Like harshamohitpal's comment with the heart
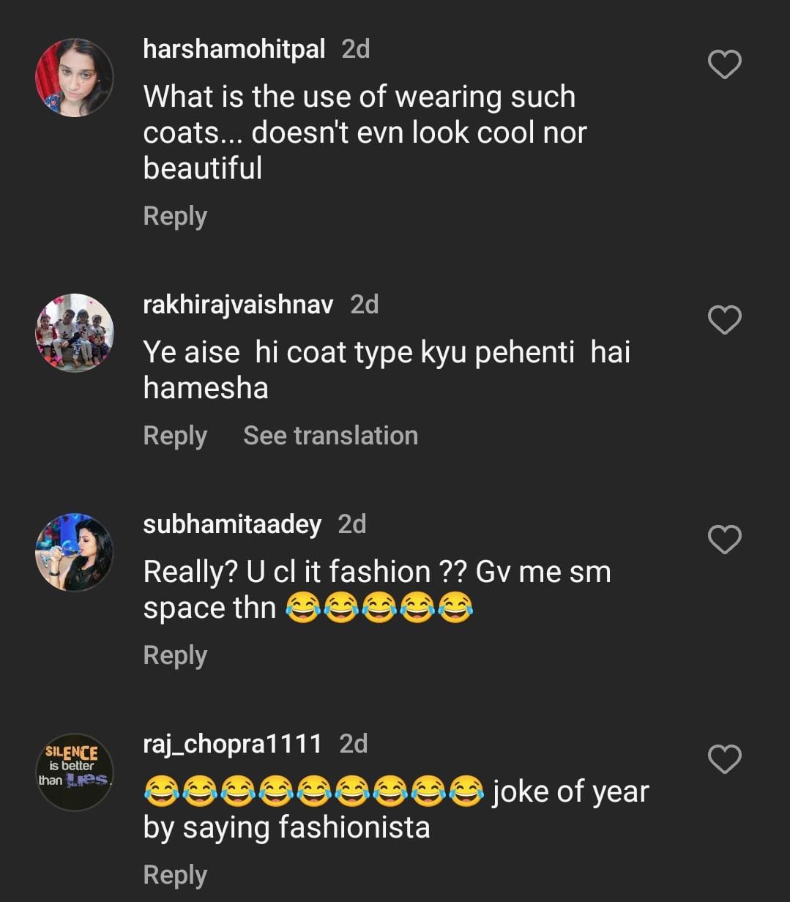 725,64
